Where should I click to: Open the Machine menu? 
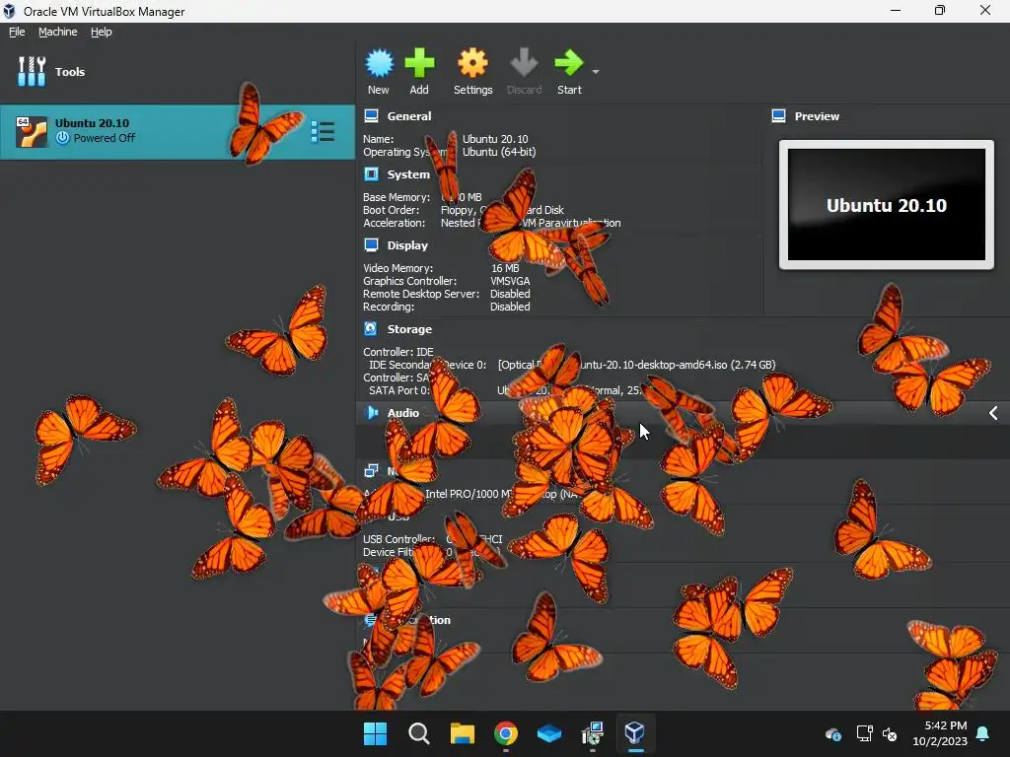click(57, 32)
